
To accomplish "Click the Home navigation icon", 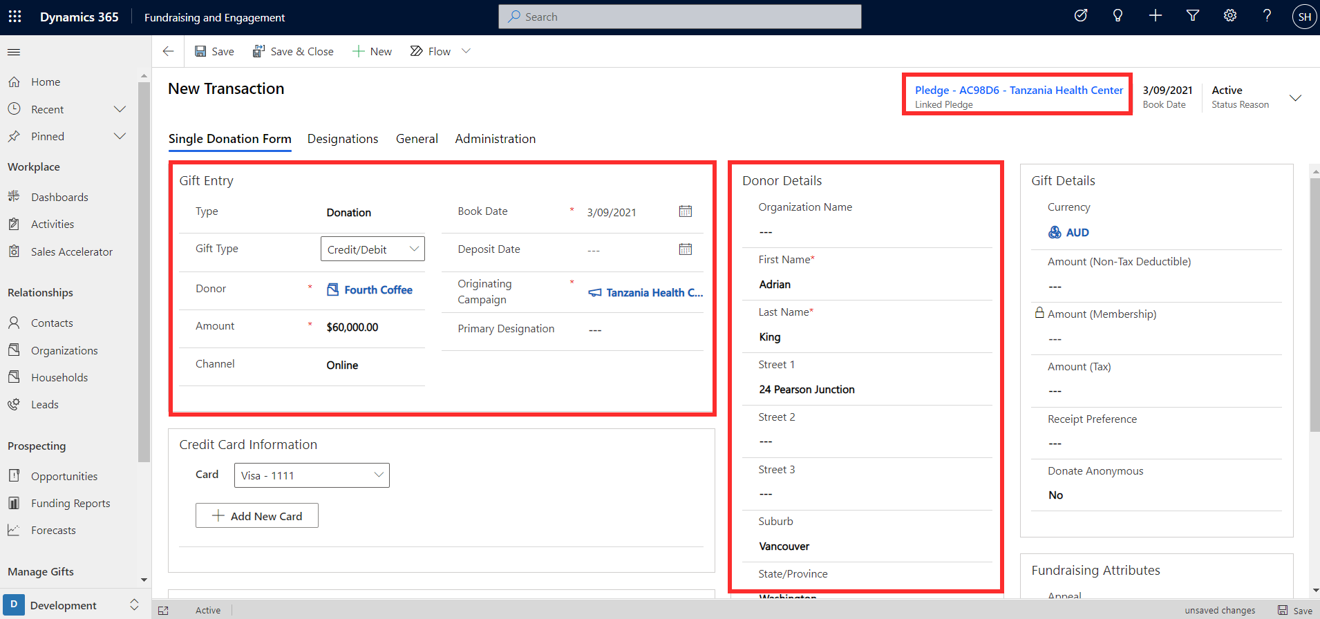I will click(x=14, y=82).
